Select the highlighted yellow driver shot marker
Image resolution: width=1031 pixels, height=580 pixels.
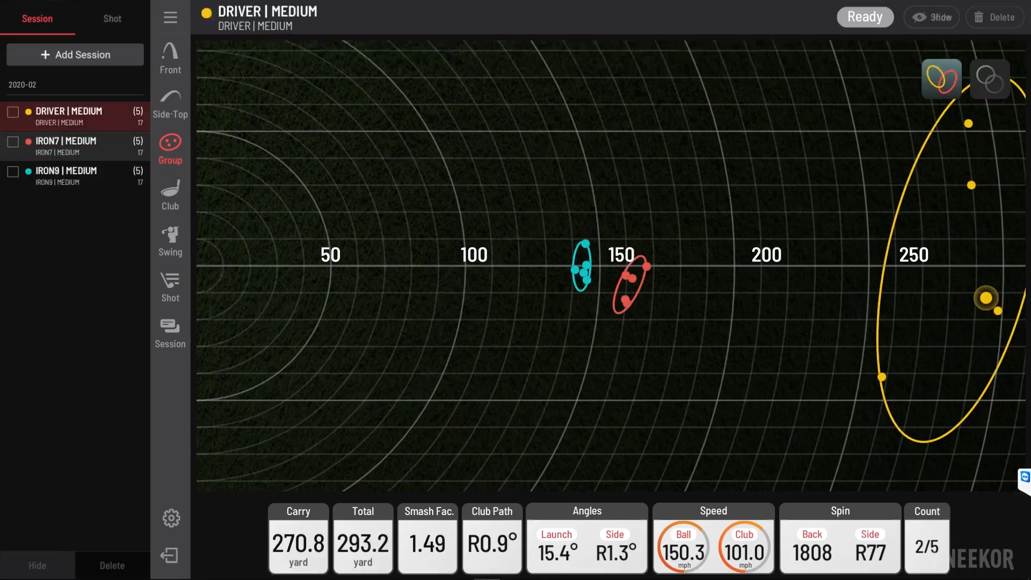986,298
